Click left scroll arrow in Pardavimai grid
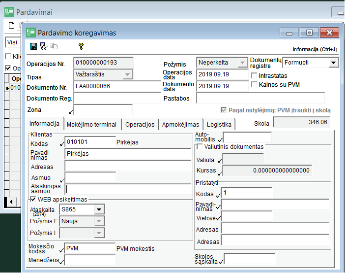The width and height of the screenshot is (346, 274). [x=11, y=202]
